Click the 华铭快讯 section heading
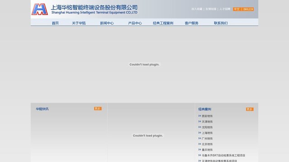 click(42, 109)
